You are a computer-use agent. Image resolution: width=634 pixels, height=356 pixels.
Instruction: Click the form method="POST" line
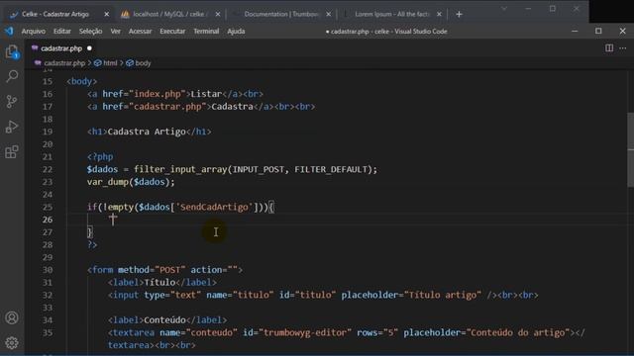point(165,270)
